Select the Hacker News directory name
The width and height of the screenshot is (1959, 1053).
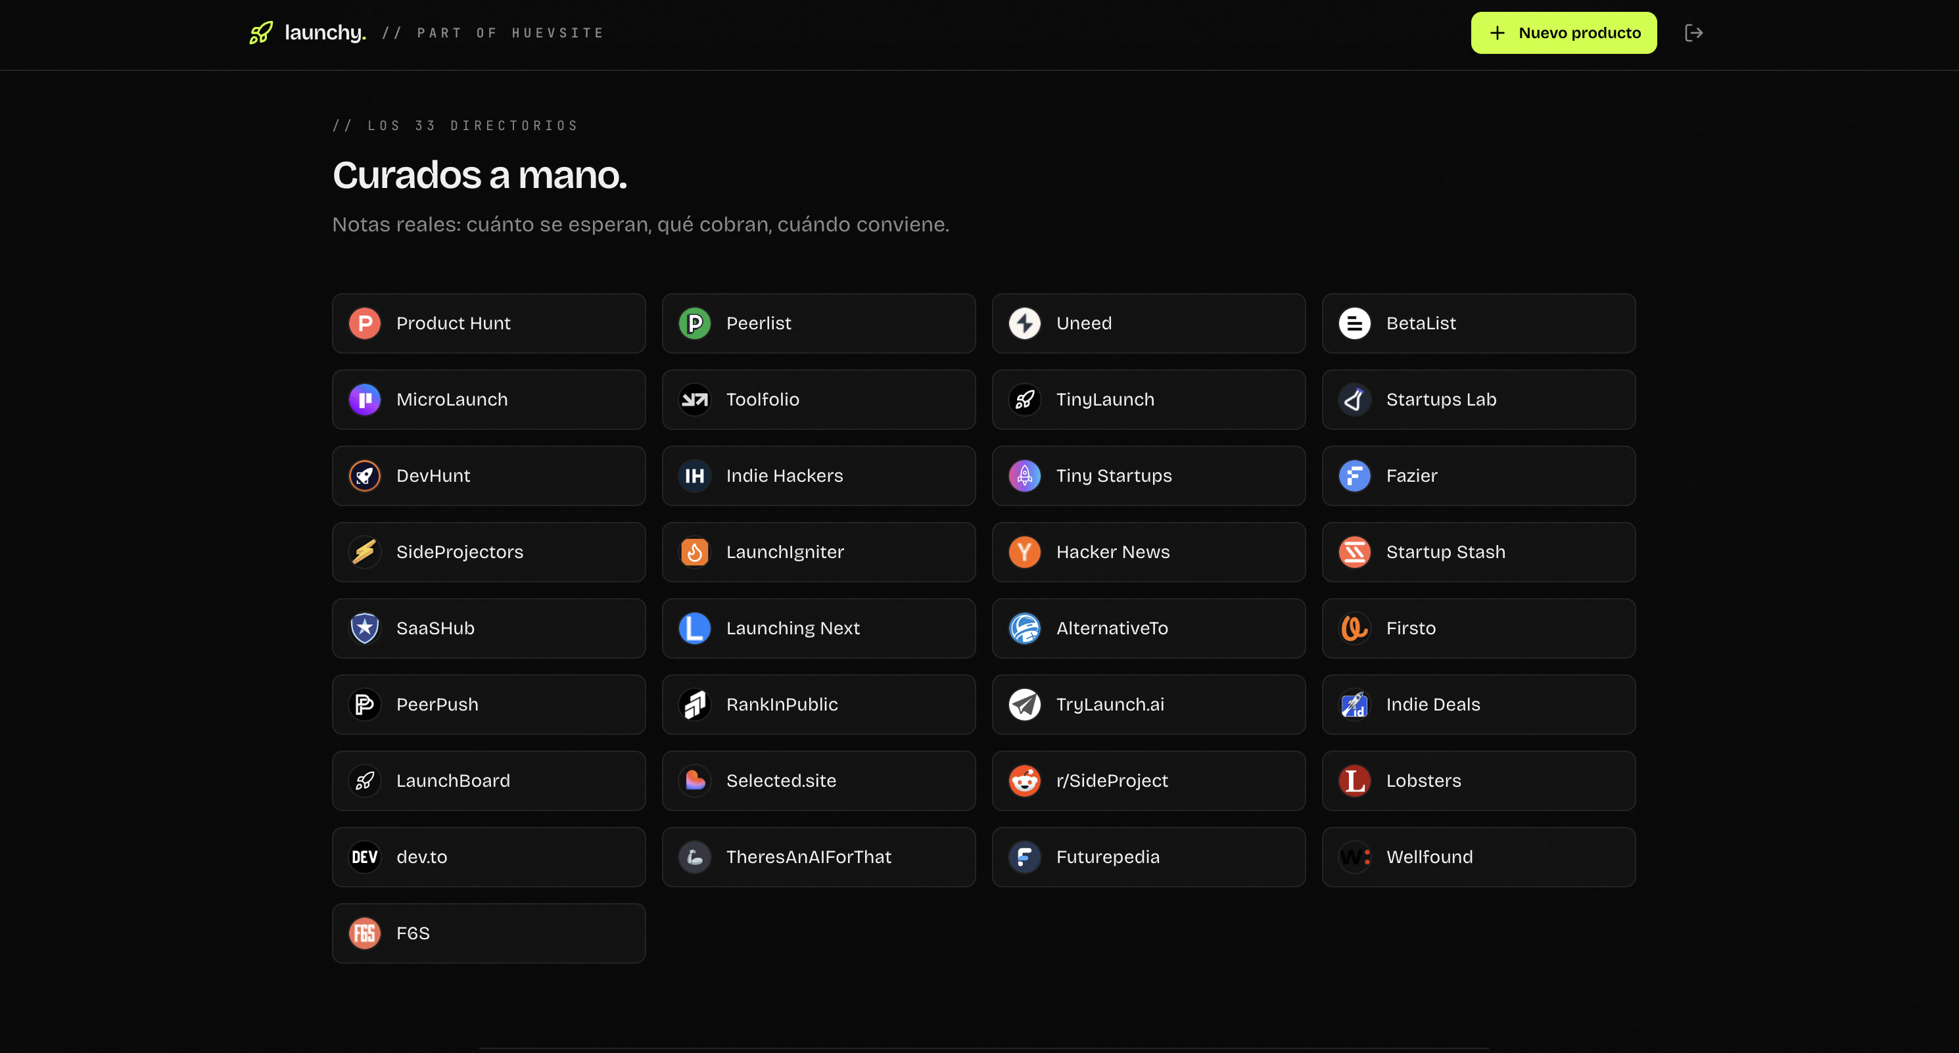(x=1114, y=552)
